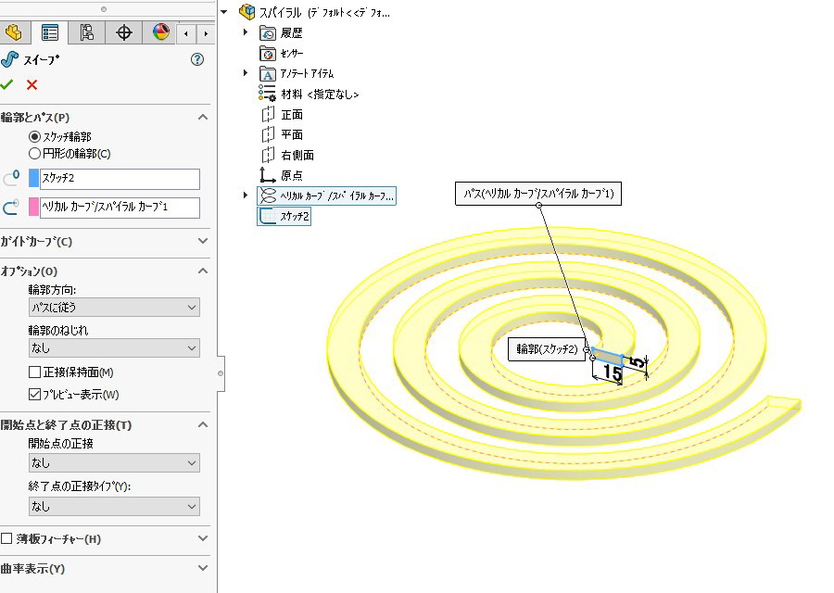834x593 pixels.
Task: Select the スケッチ輪郭 radio button
Action: (x=35, y=136)
